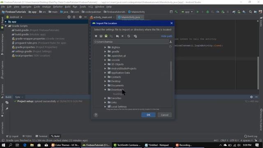Click the scroll-from-source target icon in Project panel
Screen dimensions: 263x148
tap(69, 17)
